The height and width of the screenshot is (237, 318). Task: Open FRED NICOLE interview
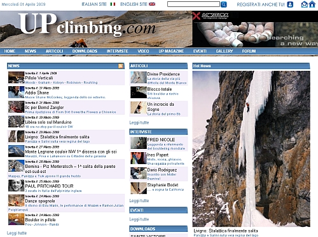tap(161, 140)
